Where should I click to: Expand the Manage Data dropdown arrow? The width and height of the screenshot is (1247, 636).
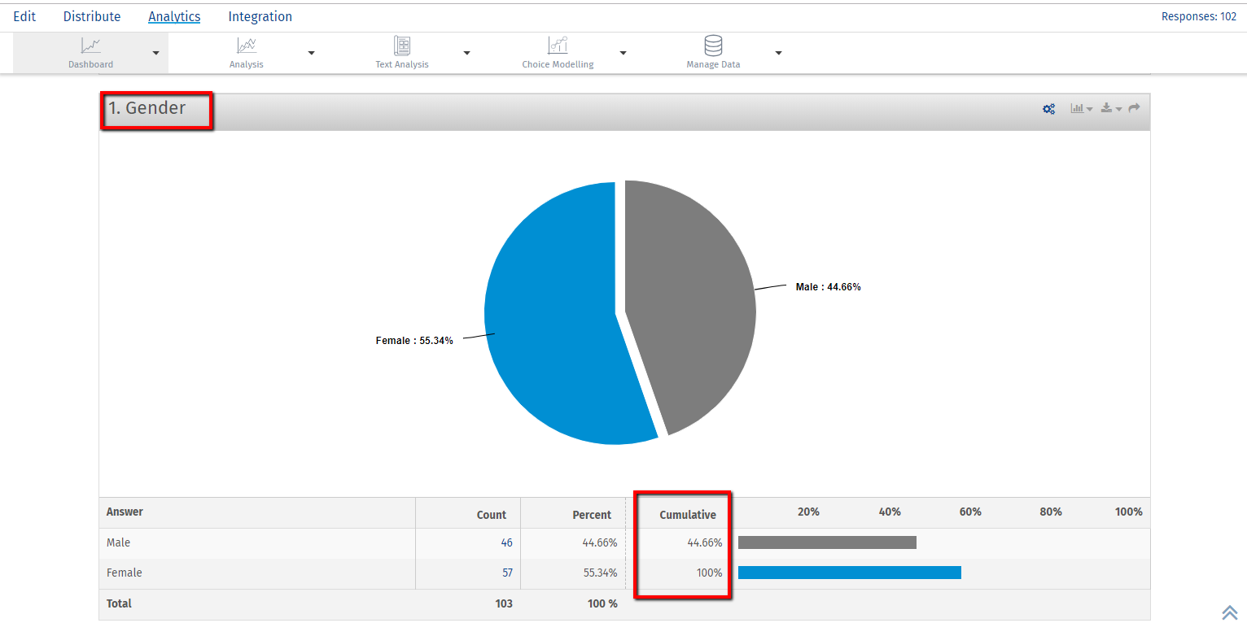778,52
